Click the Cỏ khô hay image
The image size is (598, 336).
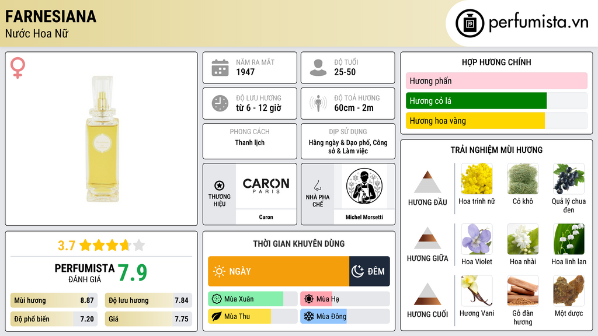tap(523, 179)
